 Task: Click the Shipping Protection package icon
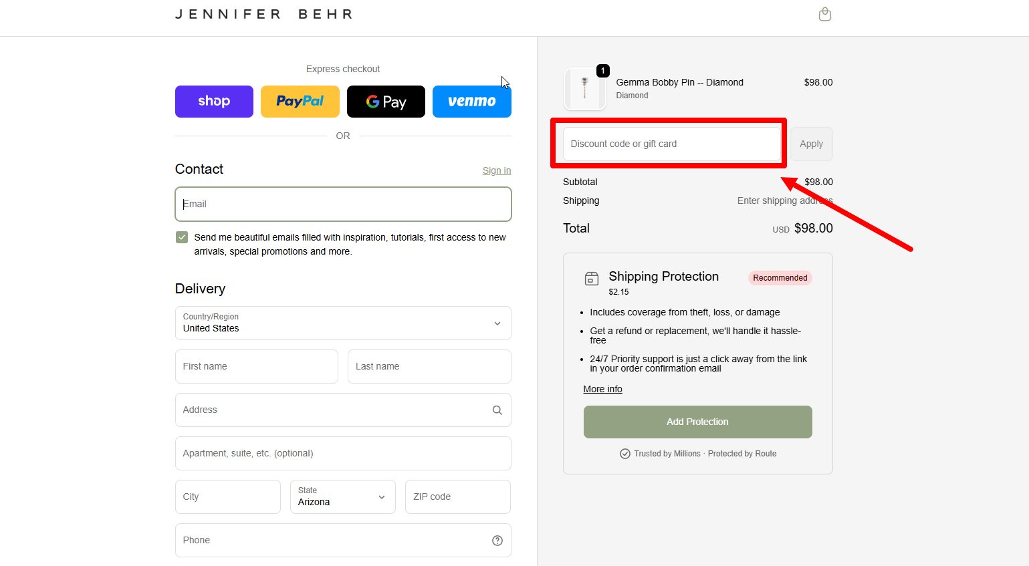pyautogui.click(x=591, y=279)
